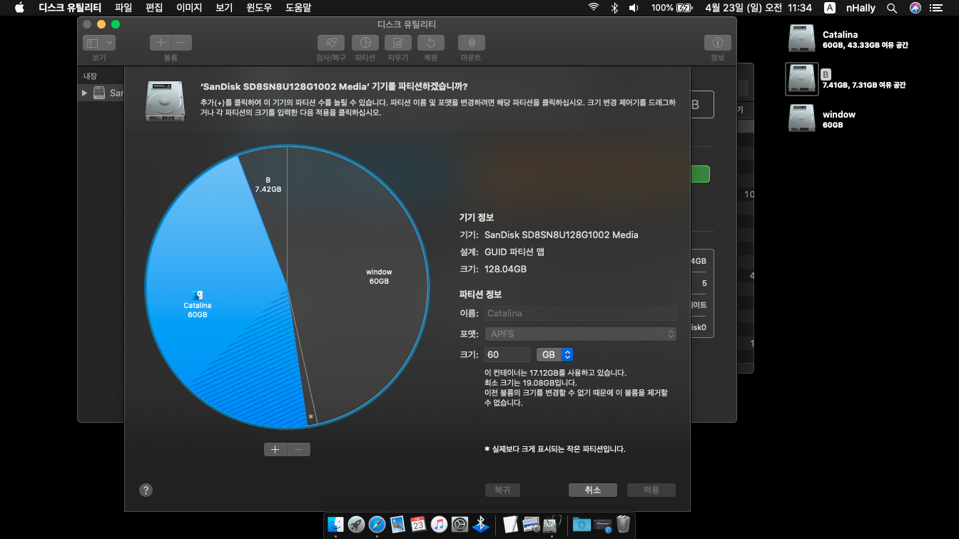Click the 지우기 erase toolbar icon

click(398, 43)
